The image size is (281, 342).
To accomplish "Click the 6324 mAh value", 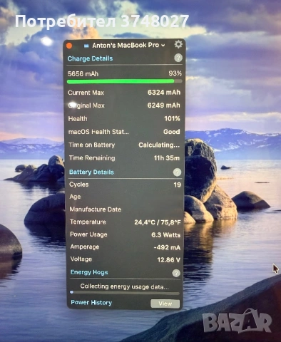I will point(164,93).
